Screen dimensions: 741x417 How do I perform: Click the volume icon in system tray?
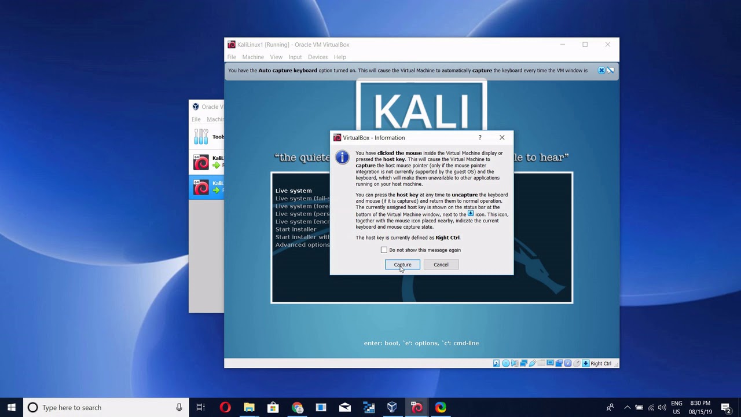[x=662, y=407]
